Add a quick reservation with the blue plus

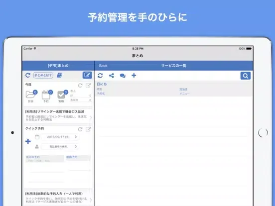tap(28, 141)
